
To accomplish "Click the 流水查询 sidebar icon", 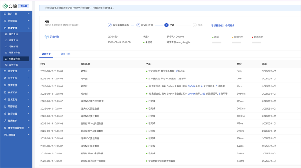I will 5,99.
